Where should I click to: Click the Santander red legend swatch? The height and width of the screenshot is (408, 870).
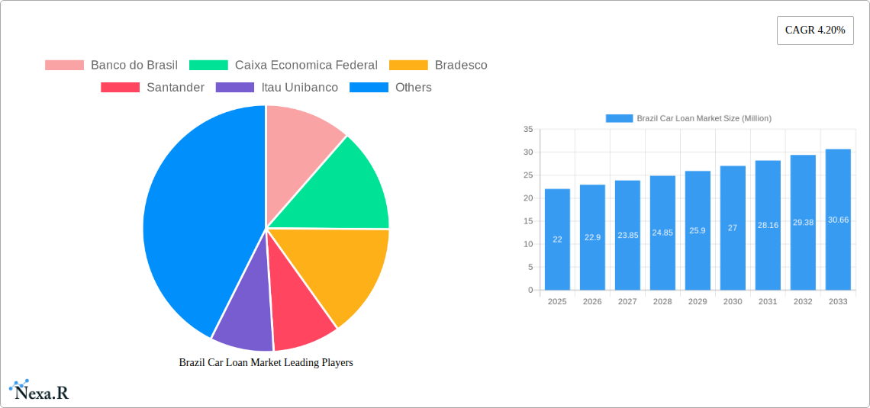121,88
